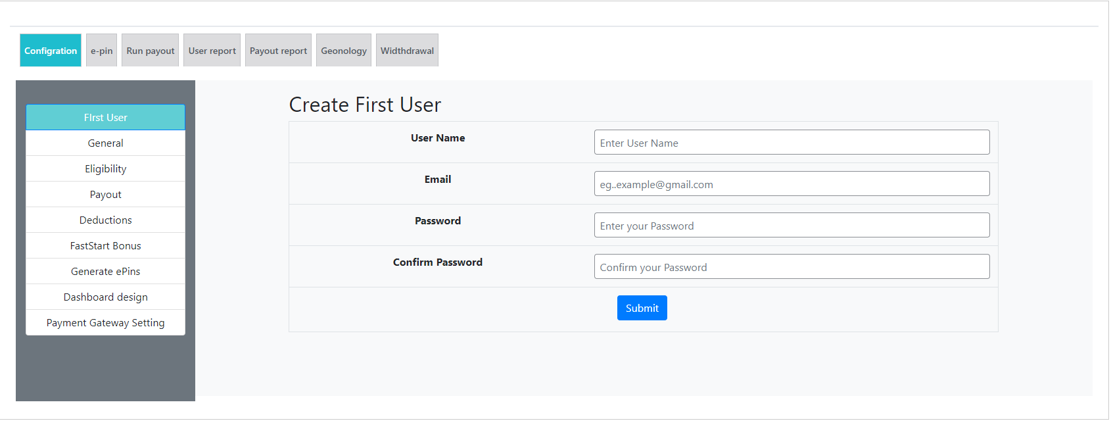
Task: Go to Generate ePins
Action: pyautogui.click(x=105, y=272)
